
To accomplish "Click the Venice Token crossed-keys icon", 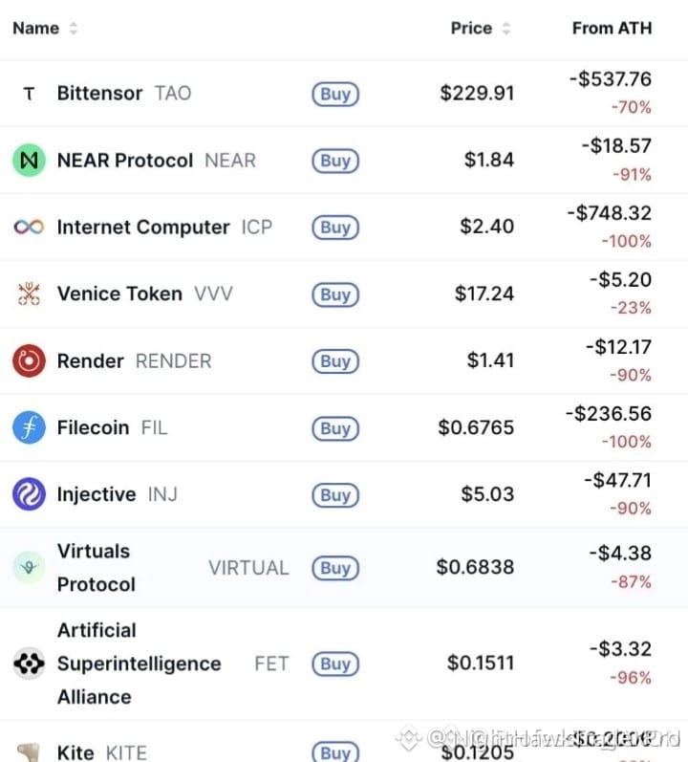I will click(29, 294).
